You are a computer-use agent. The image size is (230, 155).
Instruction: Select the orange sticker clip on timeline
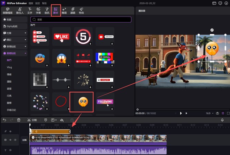tap(50, 132)
